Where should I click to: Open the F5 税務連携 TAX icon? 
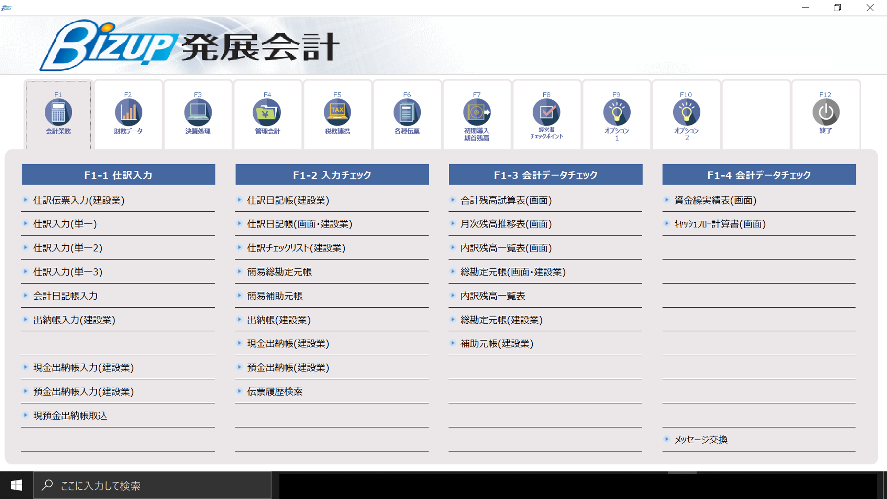pos(337,113)
